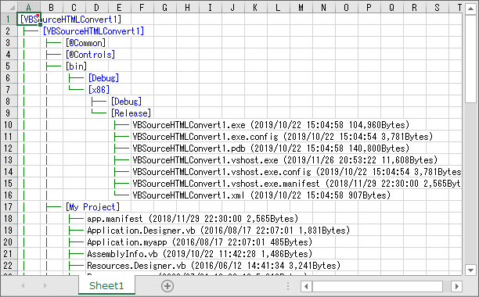479x297 pixels.
Task: Click [VBSourceHTMLConvert1] folder in row 2
Action: point(93,31)
